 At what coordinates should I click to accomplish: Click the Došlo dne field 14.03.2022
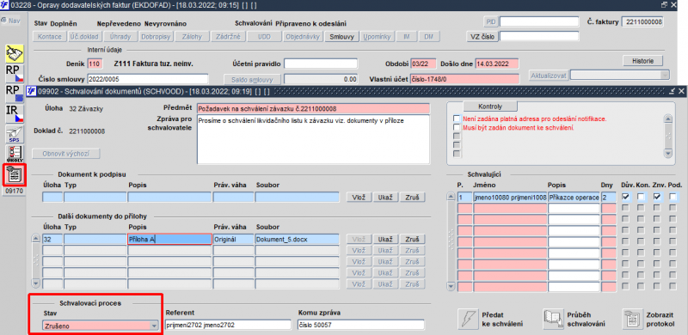[497, 64]
